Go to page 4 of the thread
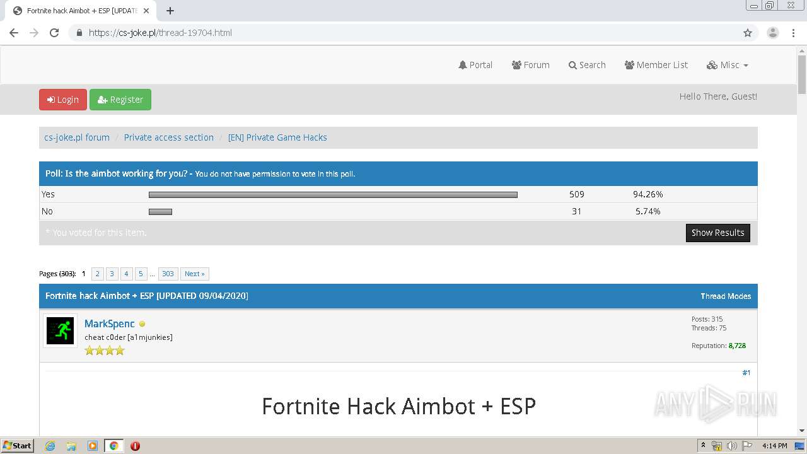 tap(126, 274)
